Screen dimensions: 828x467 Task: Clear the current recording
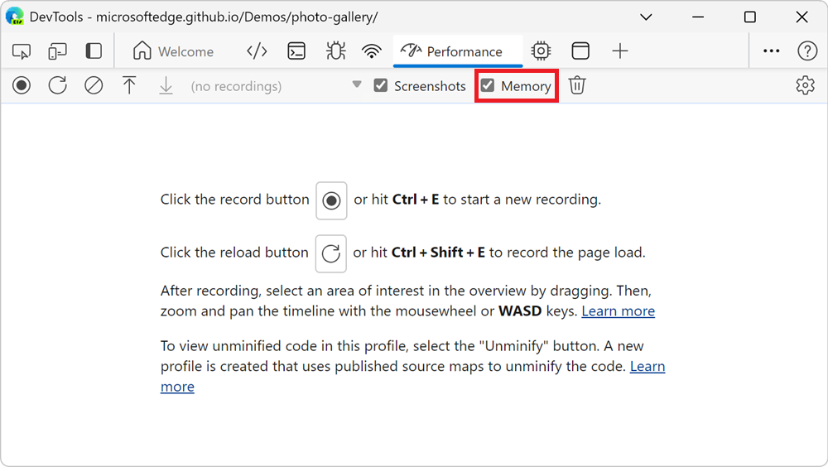coord(94,85)
